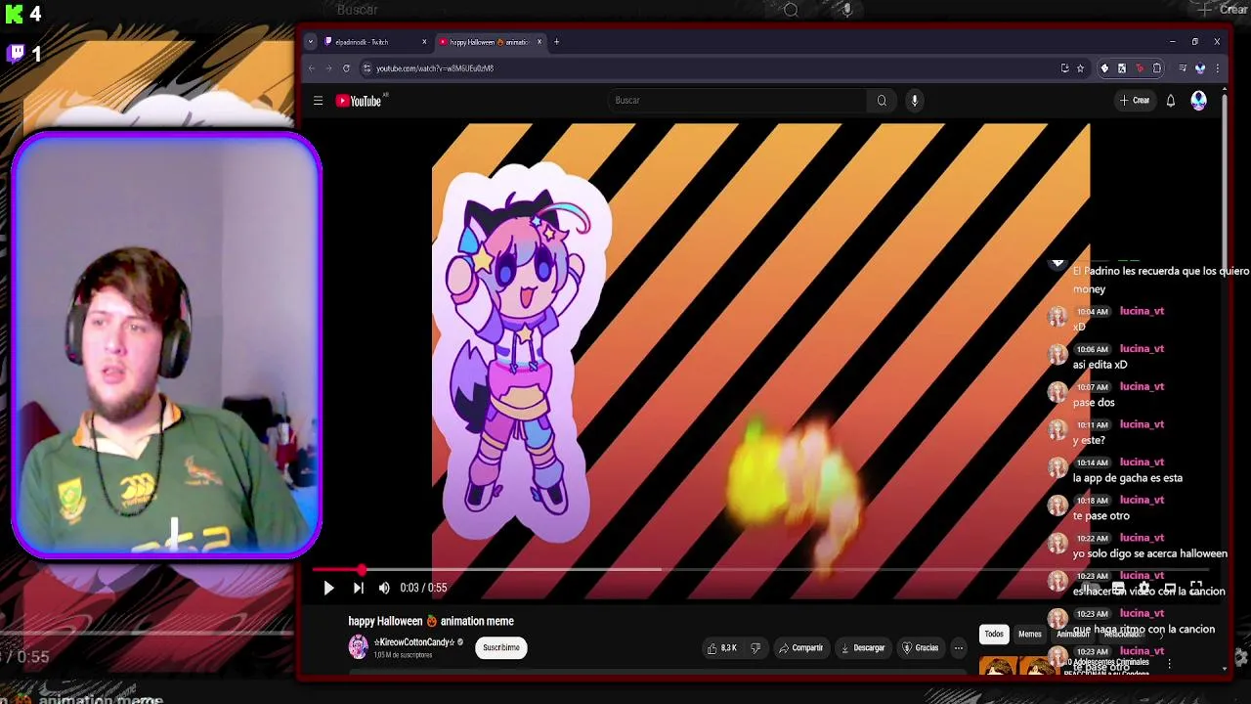Reload the YouTube page
The height and width of the screenshot is (704, 1251).
point(346,68)
